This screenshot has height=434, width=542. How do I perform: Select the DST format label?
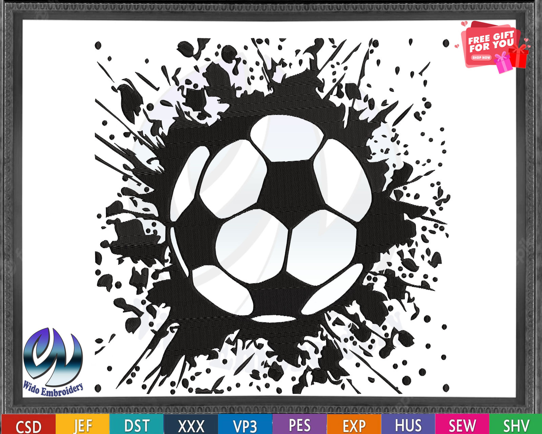point(137,424)
